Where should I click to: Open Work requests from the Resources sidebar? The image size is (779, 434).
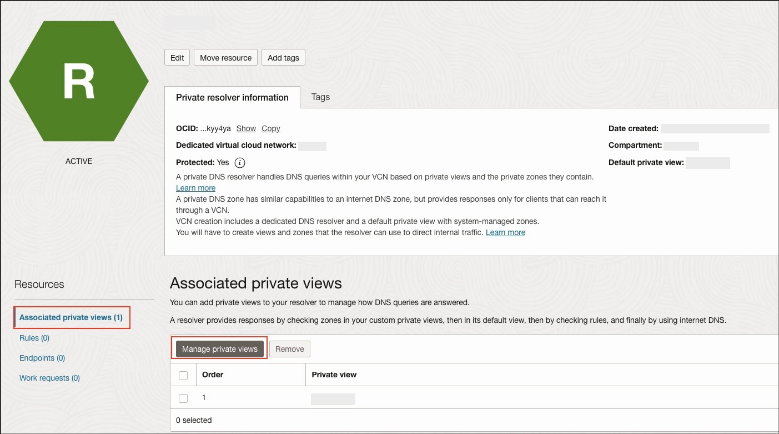(x=49, y=378)
